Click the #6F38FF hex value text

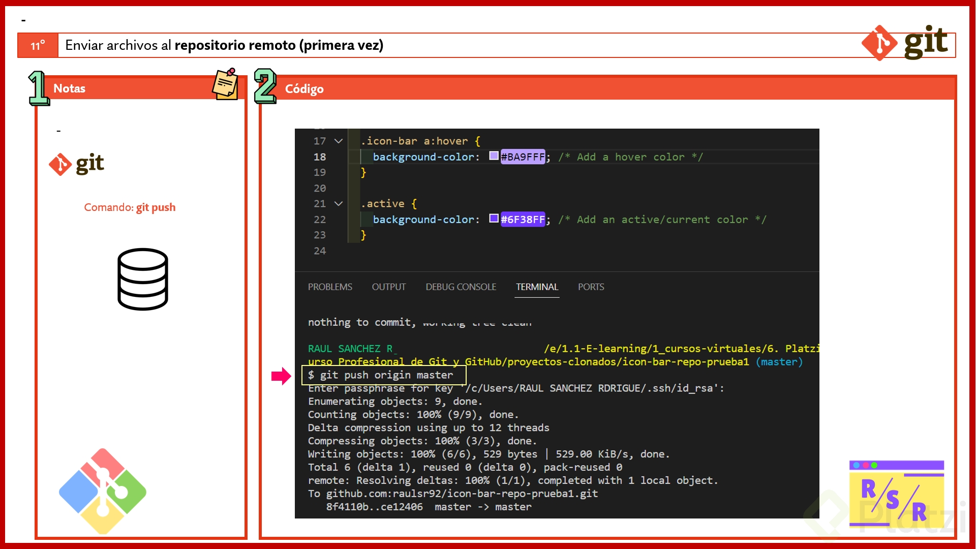click(x=523, y=219)
